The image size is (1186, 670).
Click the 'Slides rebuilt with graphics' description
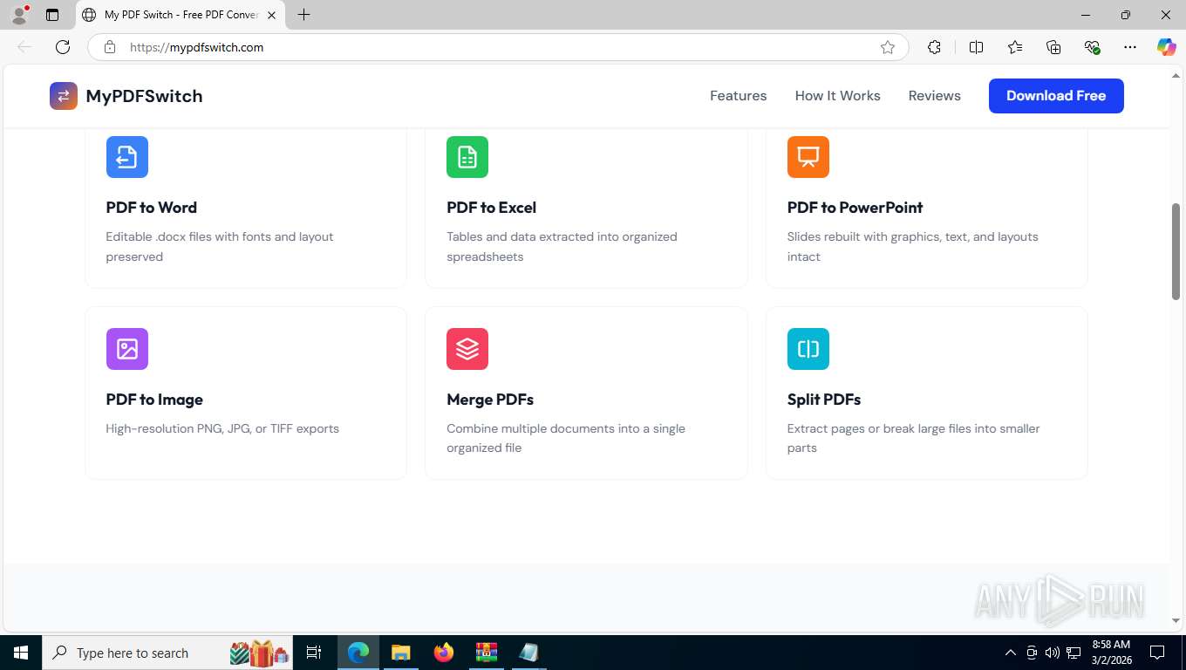point(913,247)
